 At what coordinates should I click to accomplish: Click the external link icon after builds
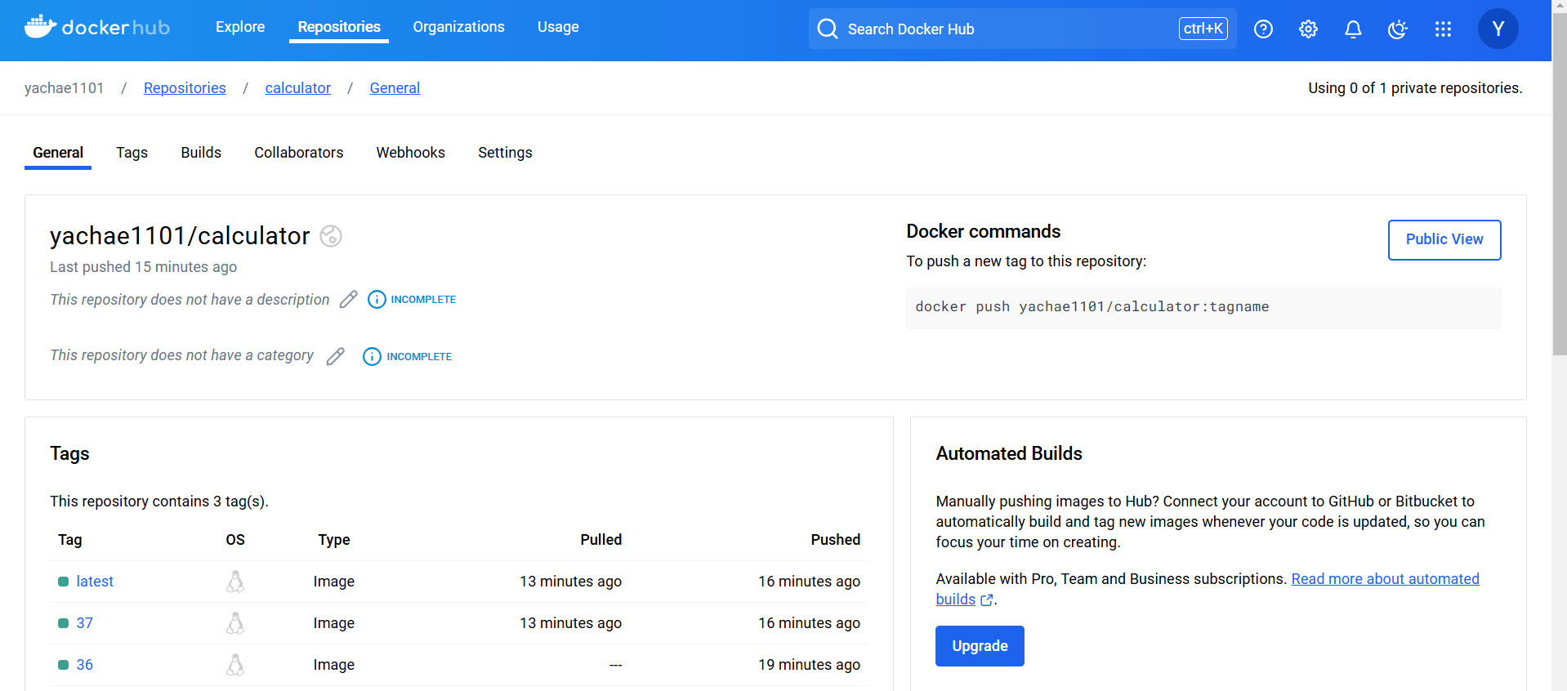(x=986, y=600)
